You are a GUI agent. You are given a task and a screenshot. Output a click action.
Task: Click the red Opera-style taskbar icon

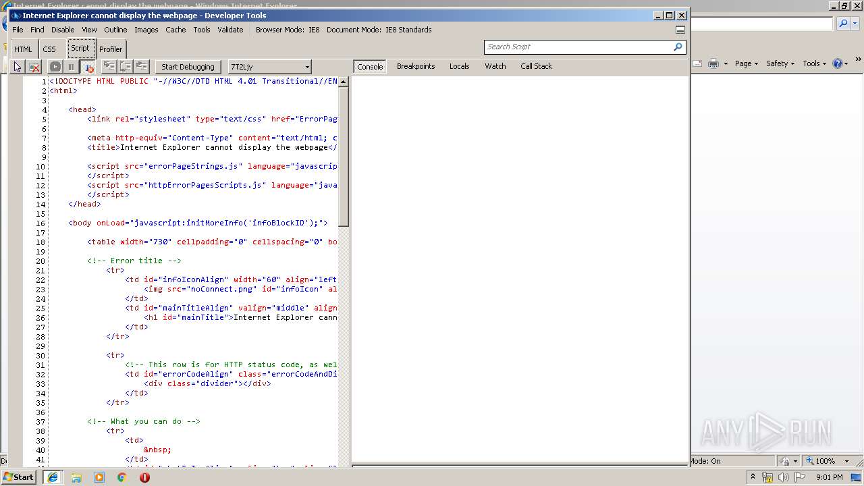(144, 477)
